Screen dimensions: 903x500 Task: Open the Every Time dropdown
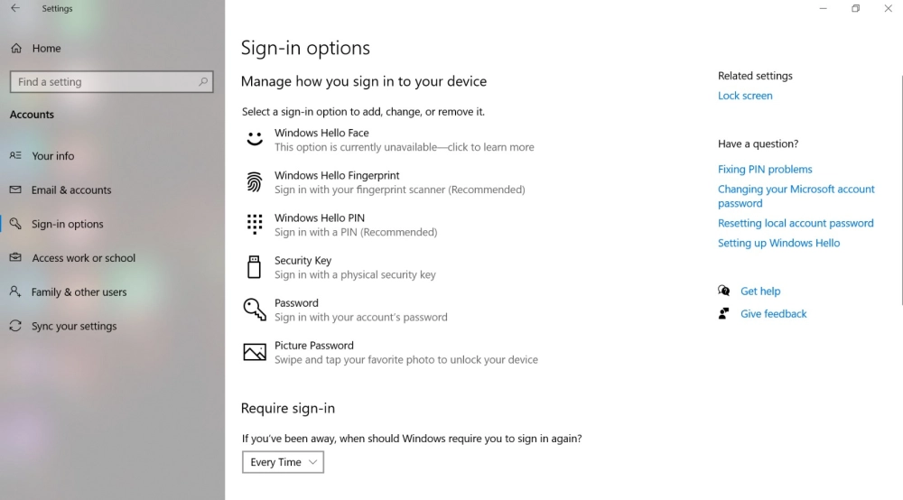[283, 462]
